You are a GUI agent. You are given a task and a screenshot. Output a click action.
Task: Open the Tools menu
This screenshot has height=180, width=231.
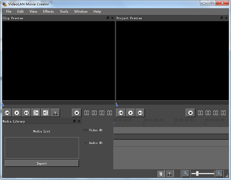pyautogui.click(x=64, y=12)
